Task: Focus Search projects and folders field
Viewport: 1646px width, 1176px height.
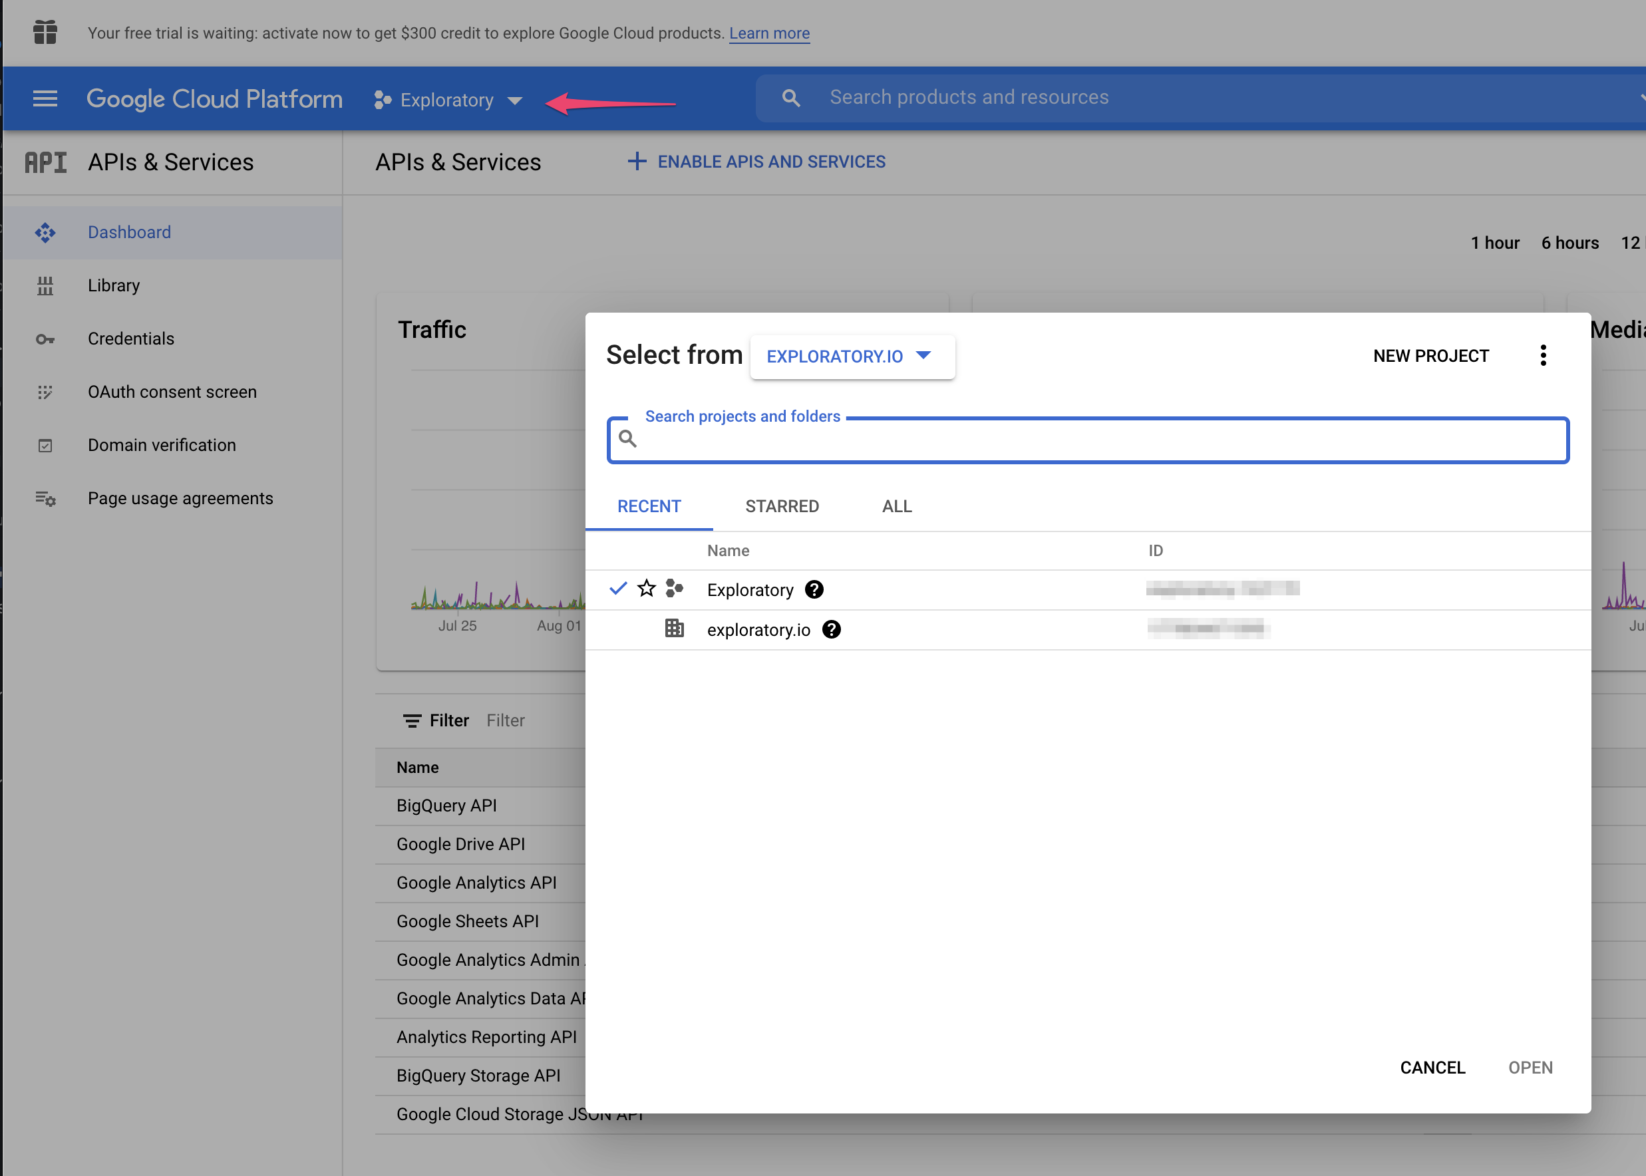Action: tap(1088, 440)
